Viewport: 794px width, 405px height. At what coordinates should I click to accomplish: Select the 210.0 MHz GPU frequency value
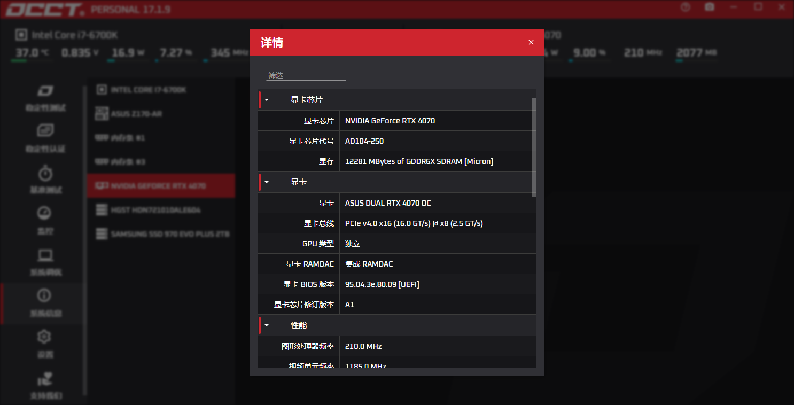(363, 346)
